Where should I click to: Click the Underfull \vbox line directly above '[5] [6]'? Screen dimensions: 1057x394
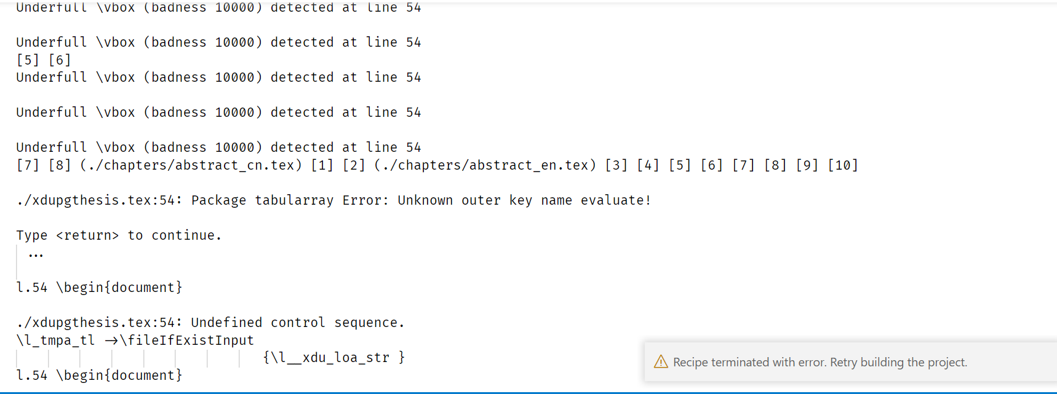[218, 42]
